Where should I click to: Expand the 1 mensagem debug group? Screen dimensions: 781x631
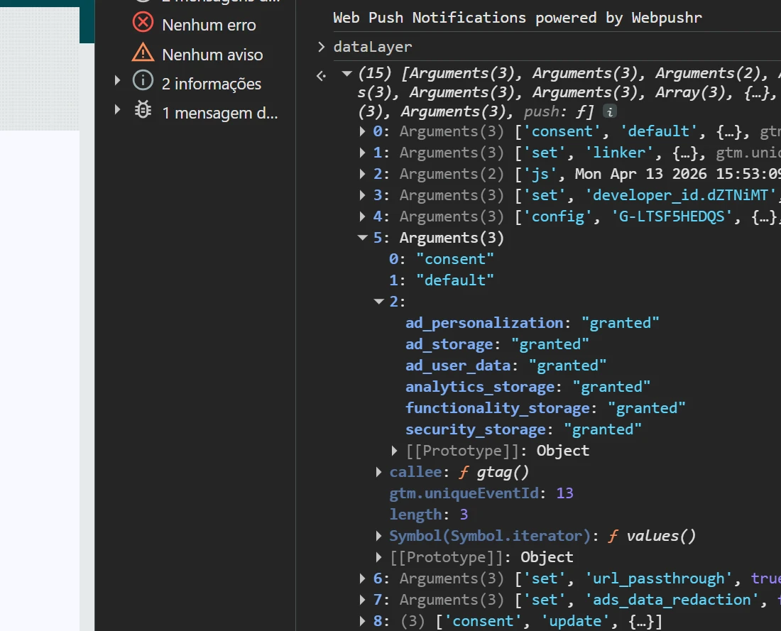point(118,111)
